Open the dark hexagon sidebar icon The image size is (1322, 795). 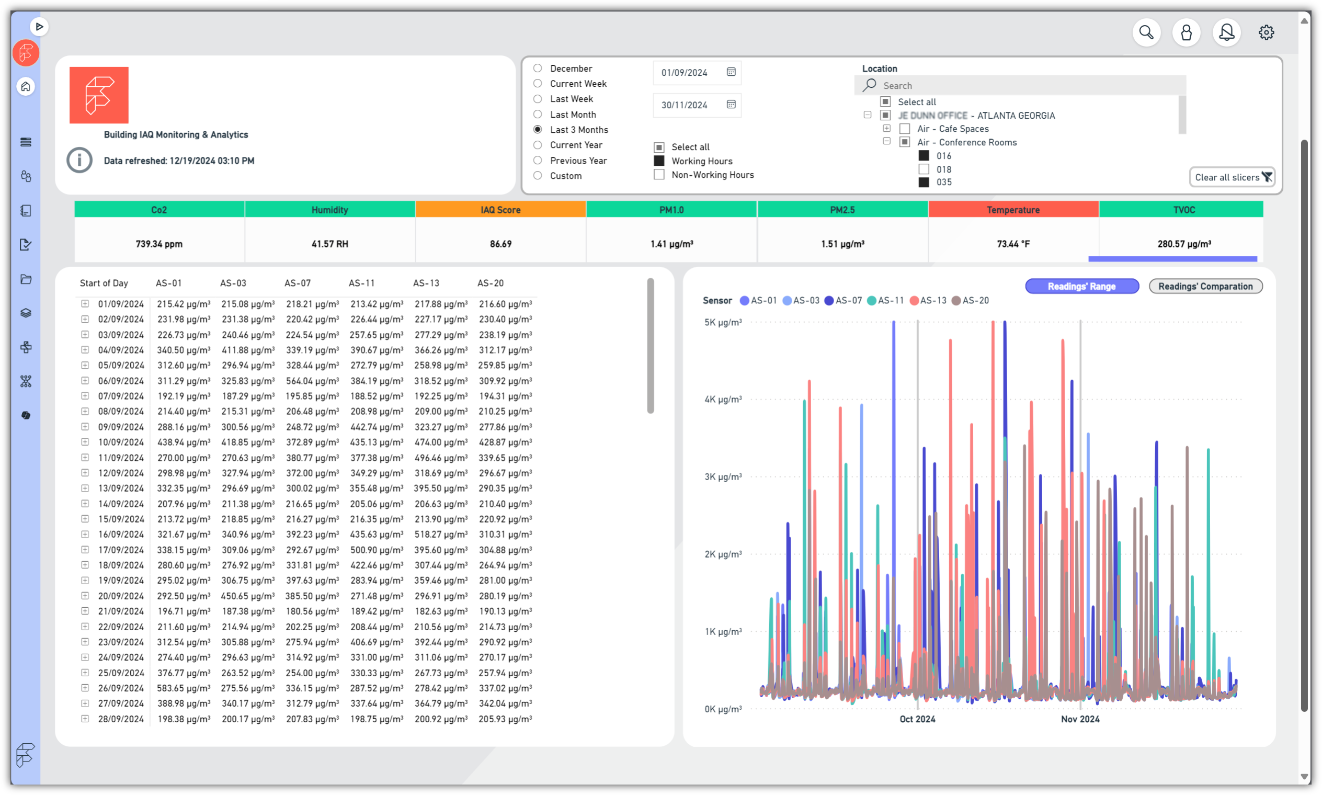pyautogui.click(x=26, y=415)
